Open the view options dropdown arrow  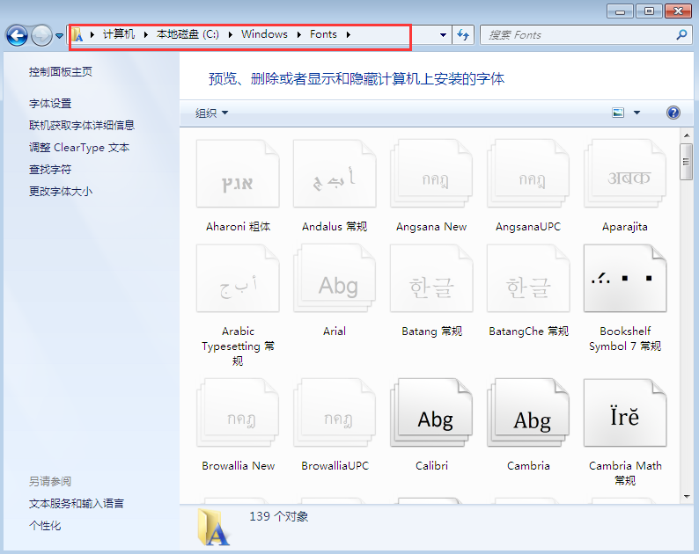click(x=637, y=113)
